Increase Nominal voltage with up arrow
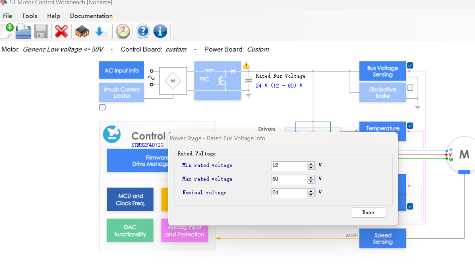Screen dimensions: 475x278 pos(311,191)
